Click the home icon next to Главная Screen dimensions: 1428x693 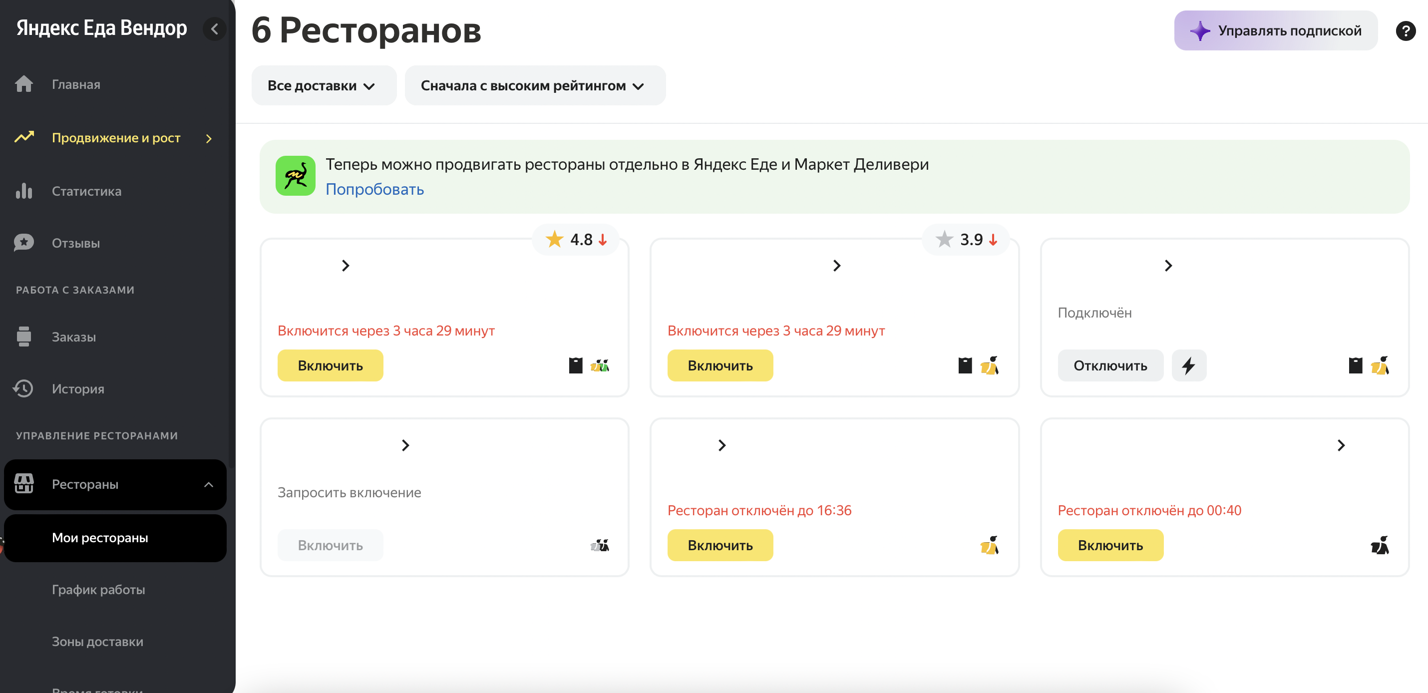point(24,84)
